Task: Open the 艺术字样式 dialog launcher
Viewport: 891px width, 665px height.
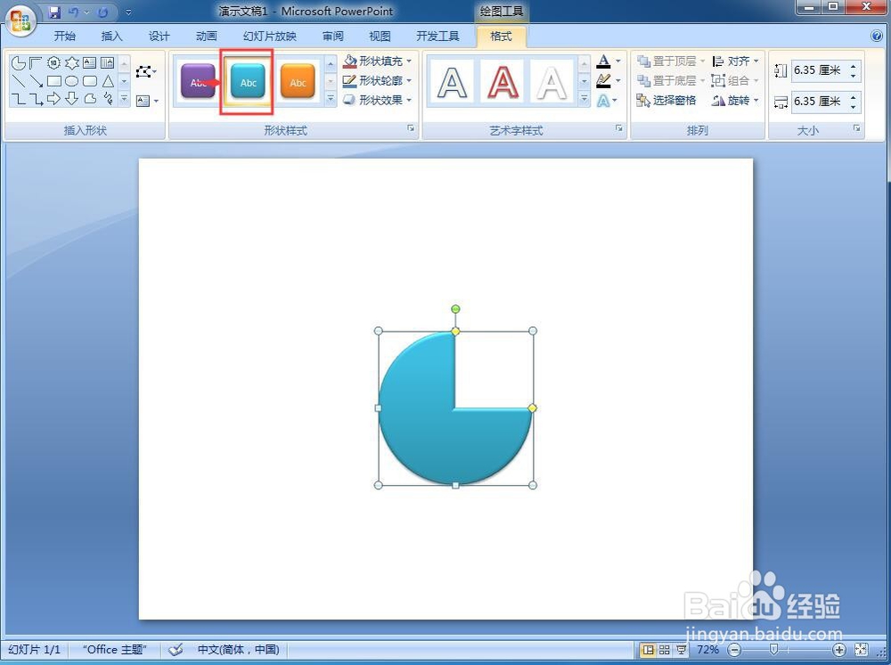Action: tap(619, 128)
